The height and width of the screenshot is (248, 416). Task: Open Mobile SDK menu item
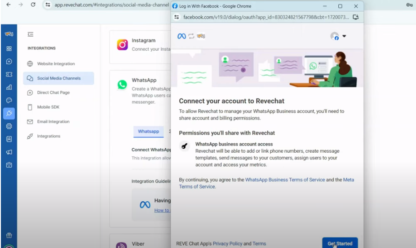click(58, 107)
